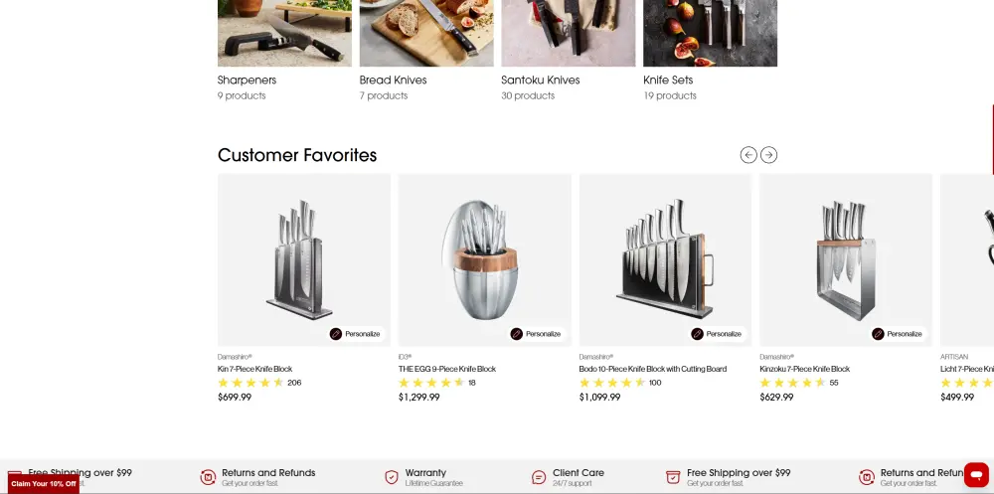Open THE EGG 9-Piece Knife Block title
The height and width of the screenshot is (494, 994).
(x=447, y=369)
